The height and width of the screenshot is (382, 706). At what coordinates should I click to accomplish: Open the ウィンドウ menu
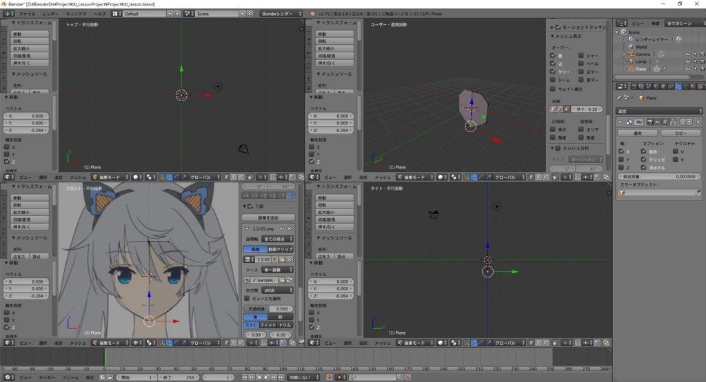[77, 14]
